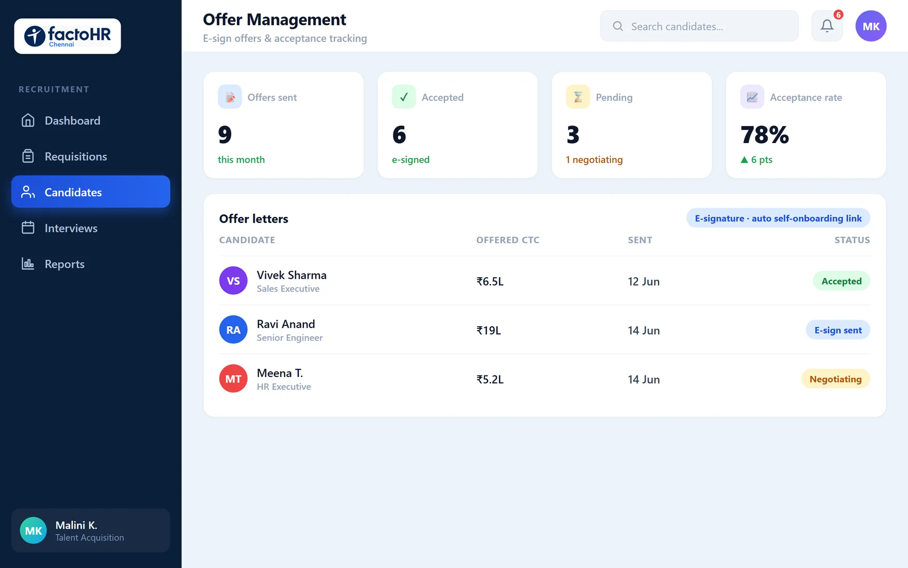Screen dimensions: 908x568
Task: Click the 12 Jun sent date
Action: (643, 281)
